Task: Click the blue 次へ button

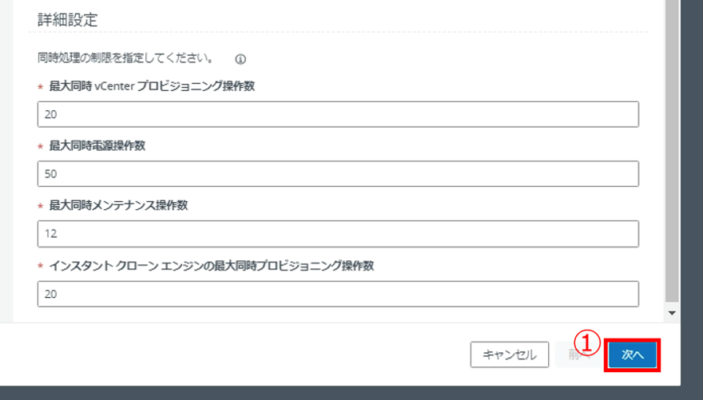Action: click(633, 354)
